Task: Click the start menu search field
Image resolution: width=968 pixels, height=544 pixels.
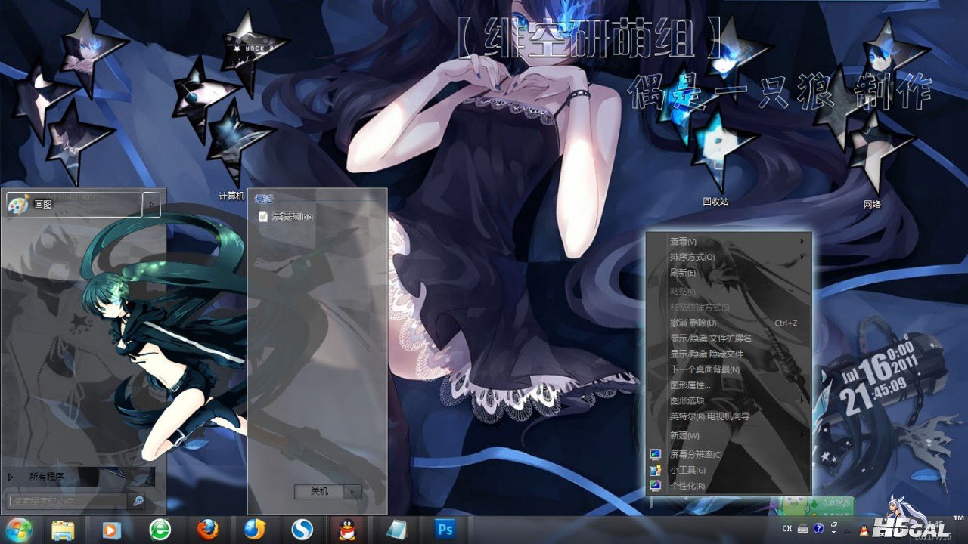Action: [68, 500]
